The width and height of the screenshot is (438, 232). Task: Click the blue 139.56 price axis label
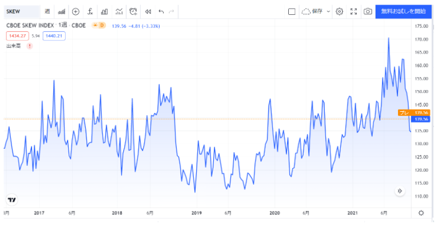point(421,119)
